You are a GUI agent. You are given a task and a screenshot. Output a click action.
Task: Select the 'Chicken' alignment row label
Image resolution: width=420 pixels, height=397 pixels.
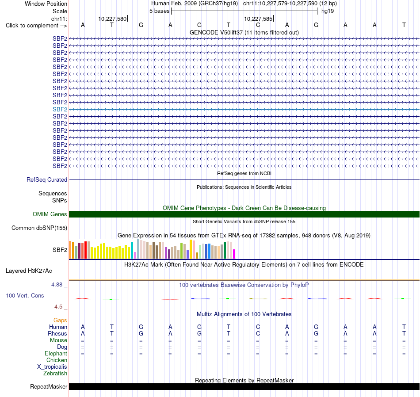[57, 360]
